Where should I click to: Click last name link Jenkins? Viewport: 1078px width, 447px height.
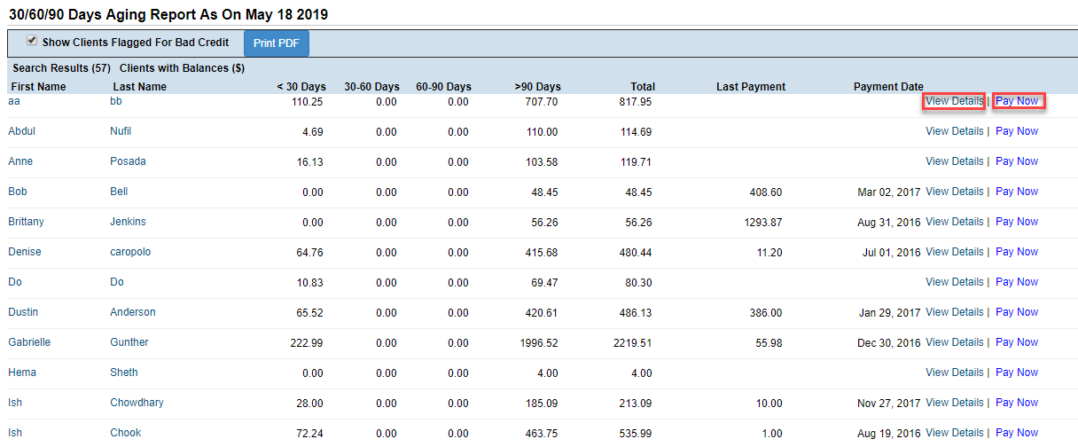[x=128, y=222]
